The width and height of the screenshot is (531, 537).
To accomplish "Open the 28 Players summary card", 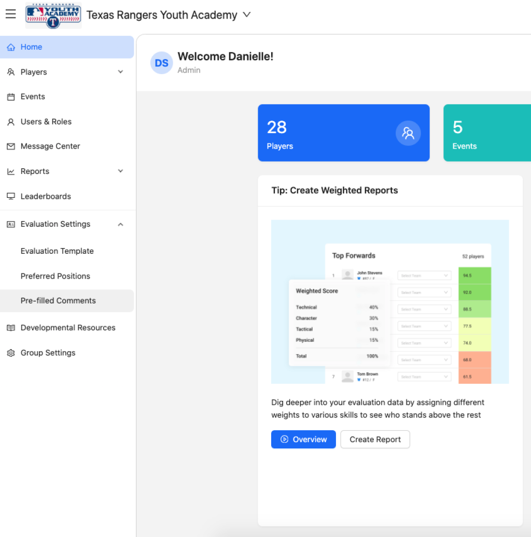I will 343,133.
